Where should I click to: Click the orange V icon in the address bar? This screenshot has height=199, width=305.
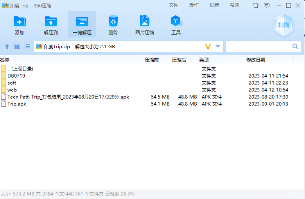tap(208, 47)
